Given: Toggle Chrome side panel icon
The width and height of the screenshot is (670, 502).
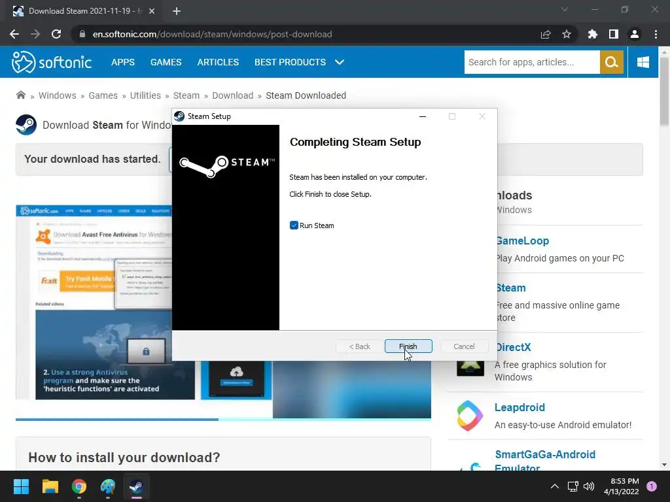Looking at the screenshot, I should (614, 34).
